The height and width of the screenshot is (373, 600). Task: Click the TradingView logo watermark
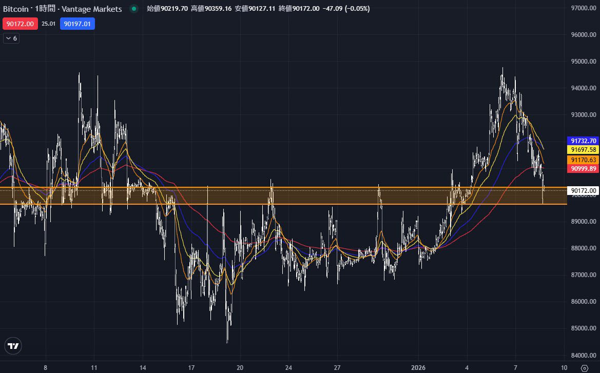point(13,346)
